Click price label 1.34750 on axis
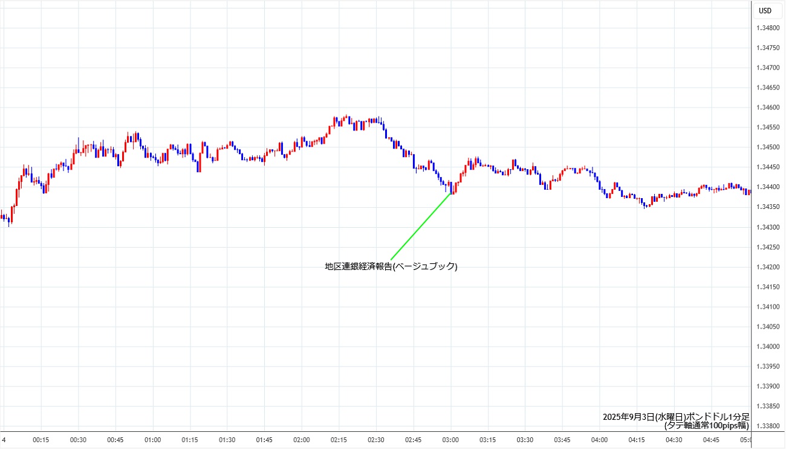Image resolution: width=786 pixels, height=450 pixels. (x=767, y=48)
